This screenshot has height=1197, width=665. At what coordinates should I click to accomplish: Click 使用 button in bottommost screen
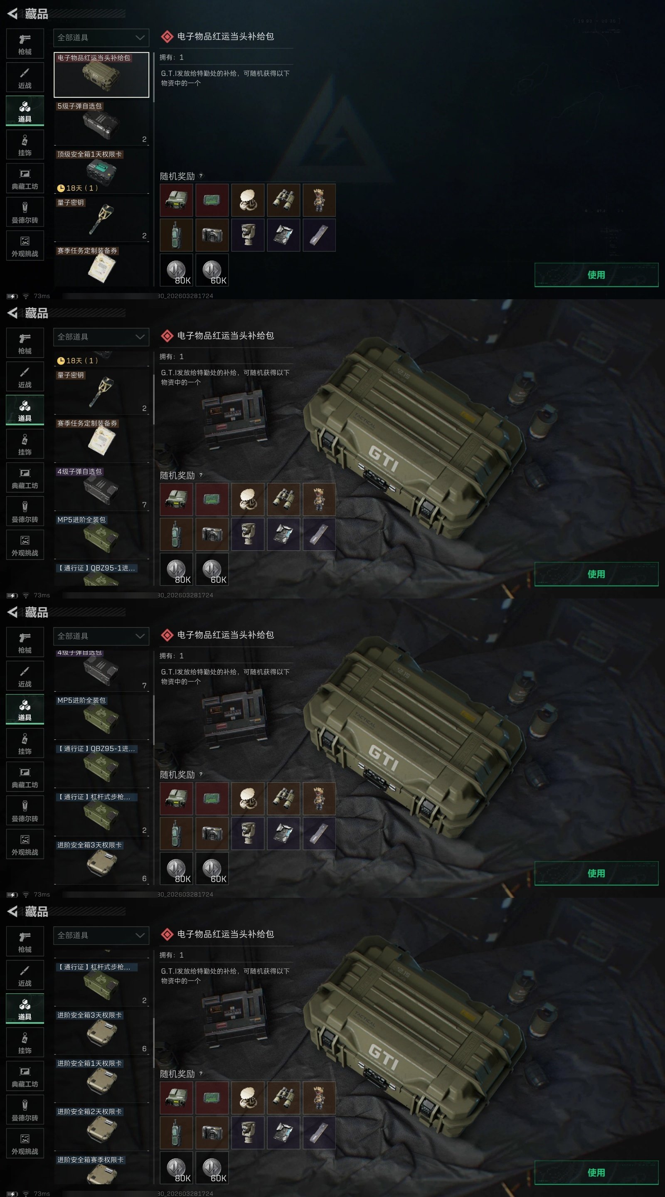tap(596, 1172)
